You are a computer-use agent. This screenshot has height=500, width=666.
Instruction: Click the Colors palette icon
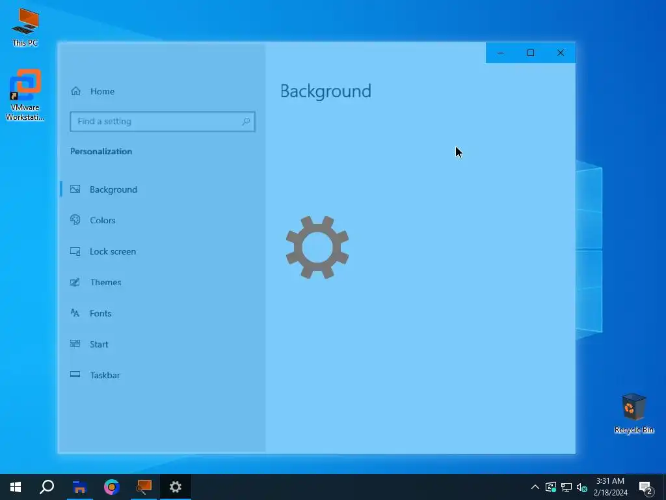click(x=75, y=220)
